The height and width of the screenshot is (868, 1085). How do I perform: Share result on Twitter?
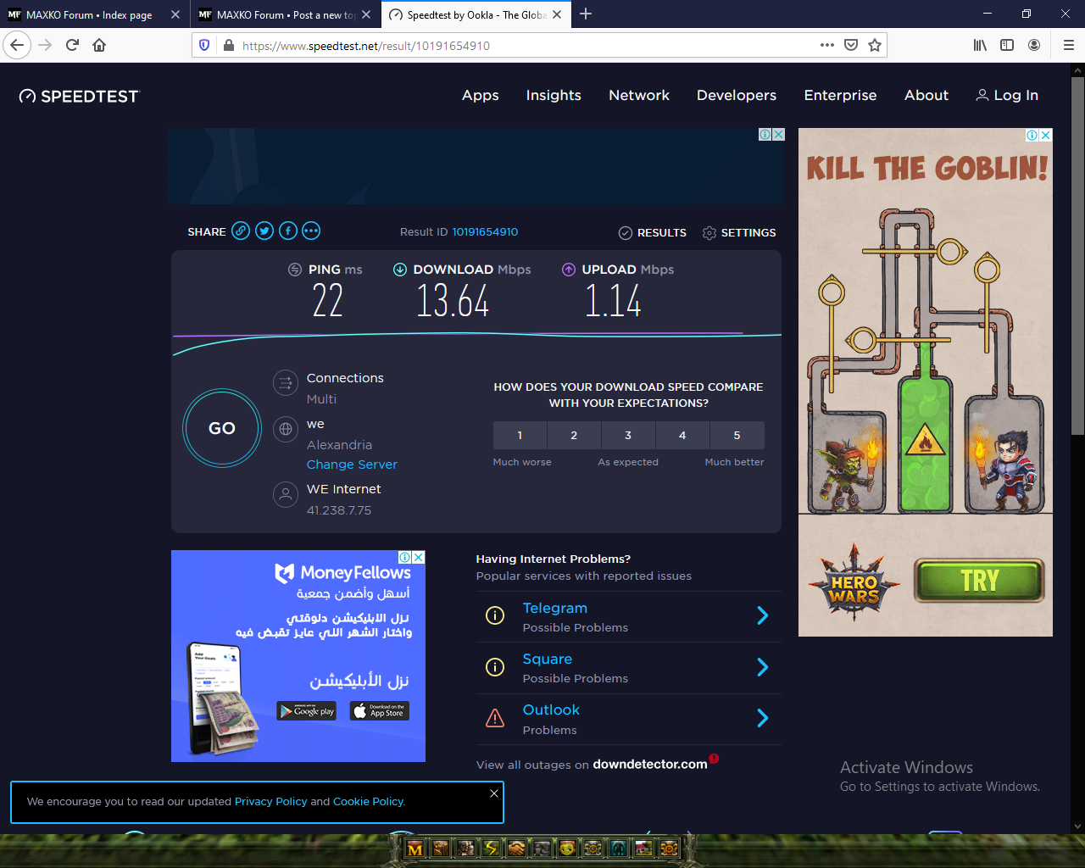click(x=264, y=231)
